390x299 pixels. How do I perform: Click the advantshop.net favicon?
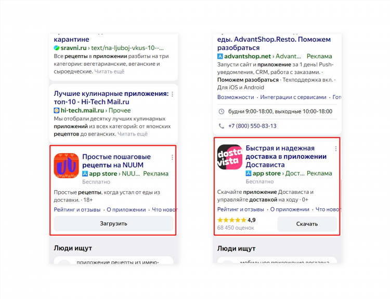[x=220, y=56]
